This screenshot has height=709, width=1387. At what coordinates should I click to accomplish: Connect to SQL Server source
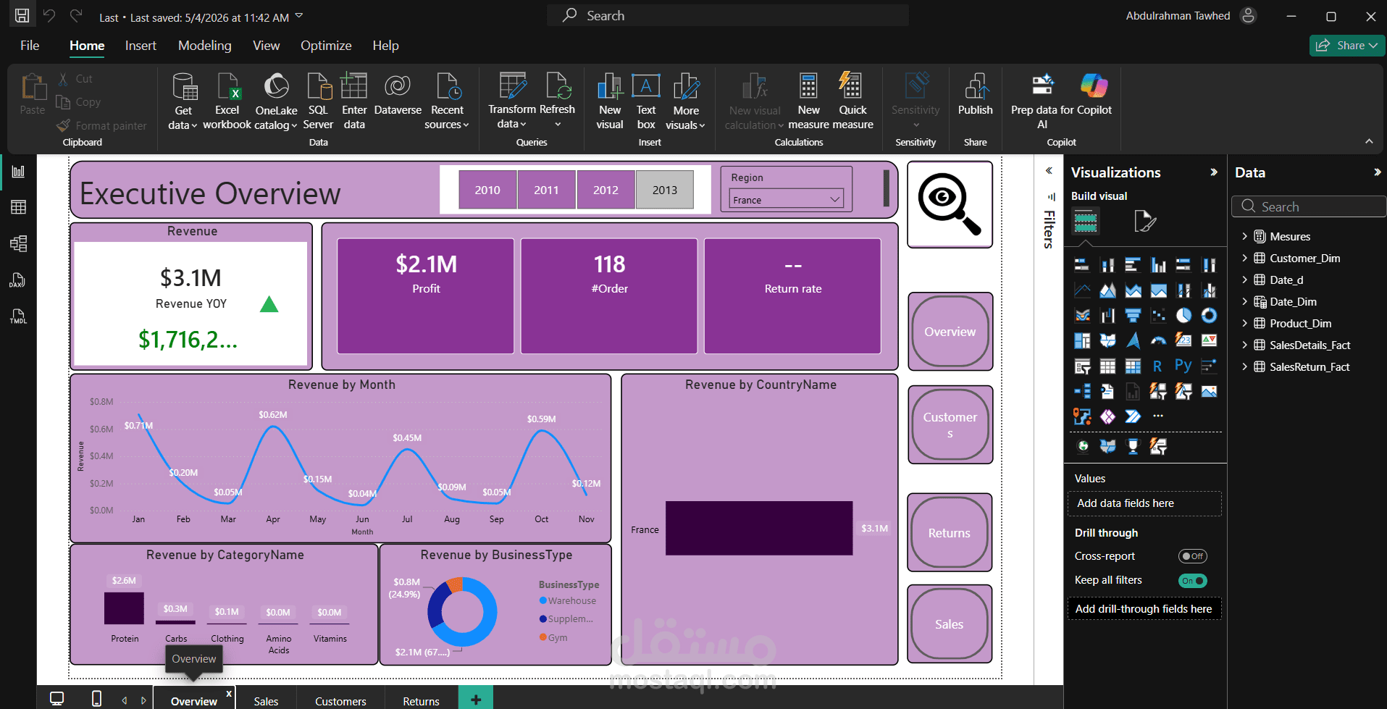[318, 101]
